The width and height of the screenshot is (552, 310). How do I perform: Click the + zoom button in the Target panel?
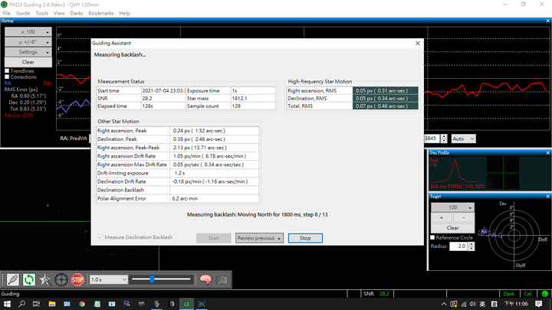click(442, 218)
